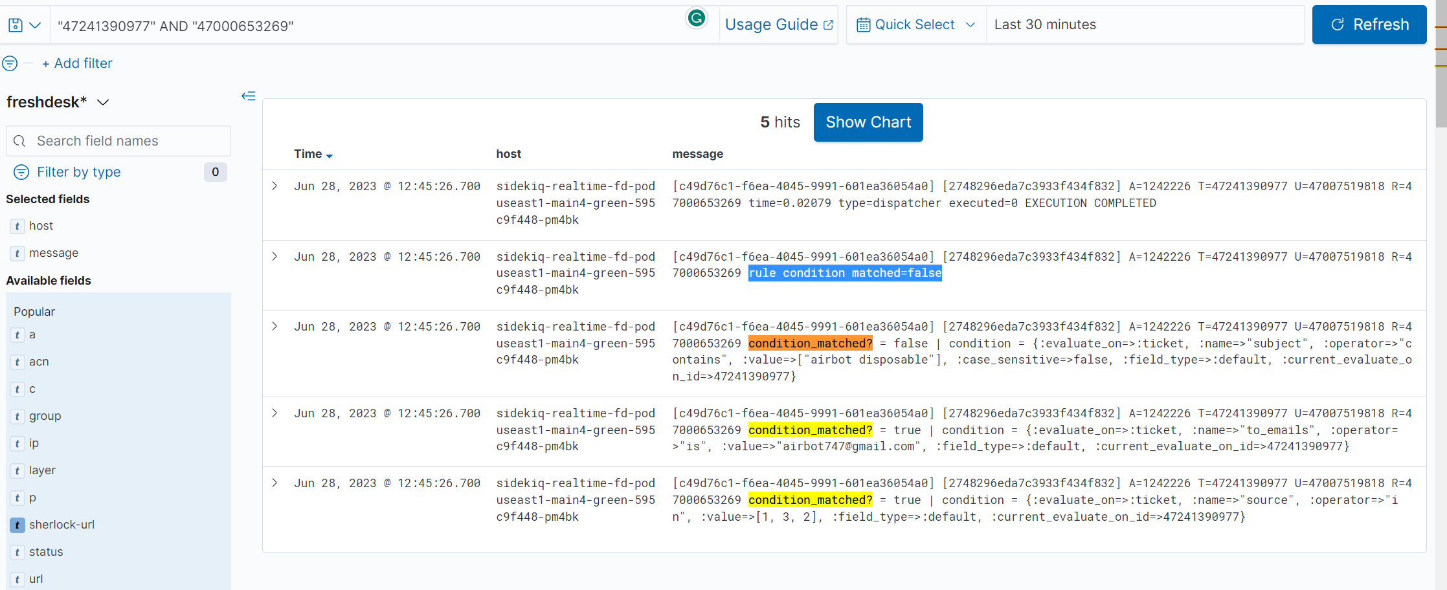
Task: Click the Add filter link
Action: pyautogui.click(x=77, y=63)
